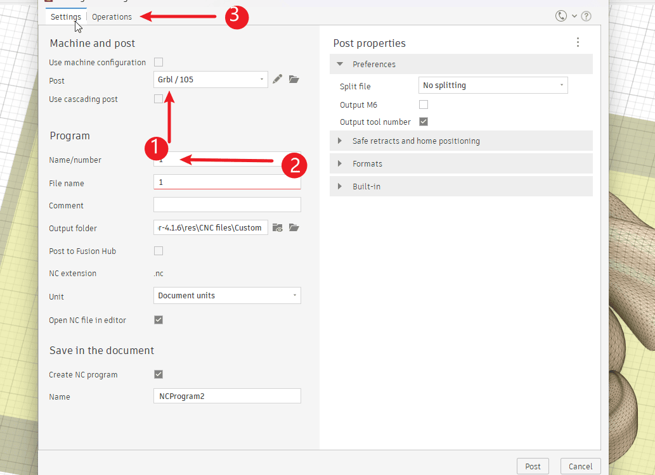Uncheck Open NC file in editor
655x475 pixels.
pyautogui.click(x=159, y=320)
